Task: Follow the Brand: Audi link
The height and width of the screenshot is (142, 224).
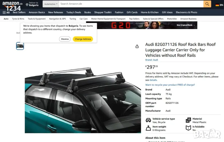Action: click(151, 60)
